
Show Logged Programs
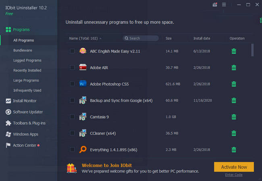click(x=27, y=60)
